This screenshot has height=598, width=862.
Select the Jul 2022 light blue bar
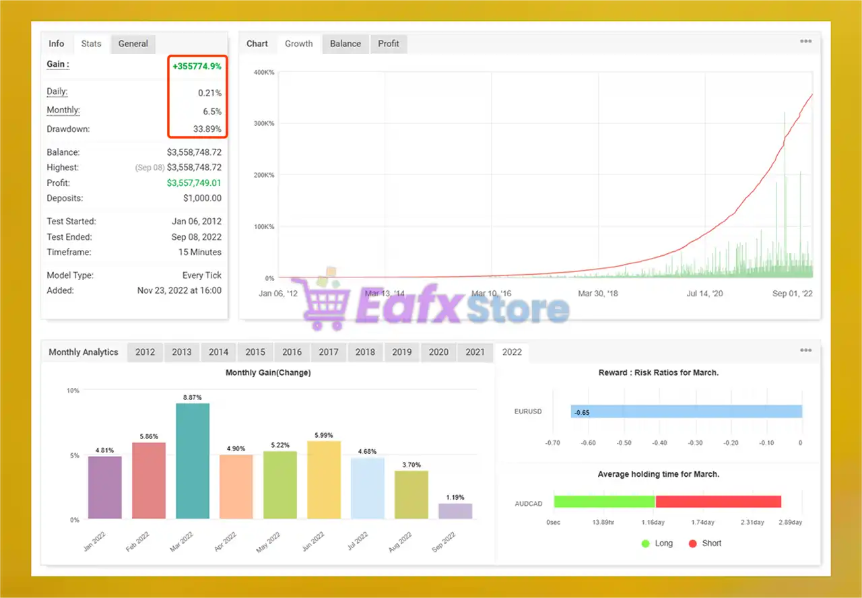(368, 488)
